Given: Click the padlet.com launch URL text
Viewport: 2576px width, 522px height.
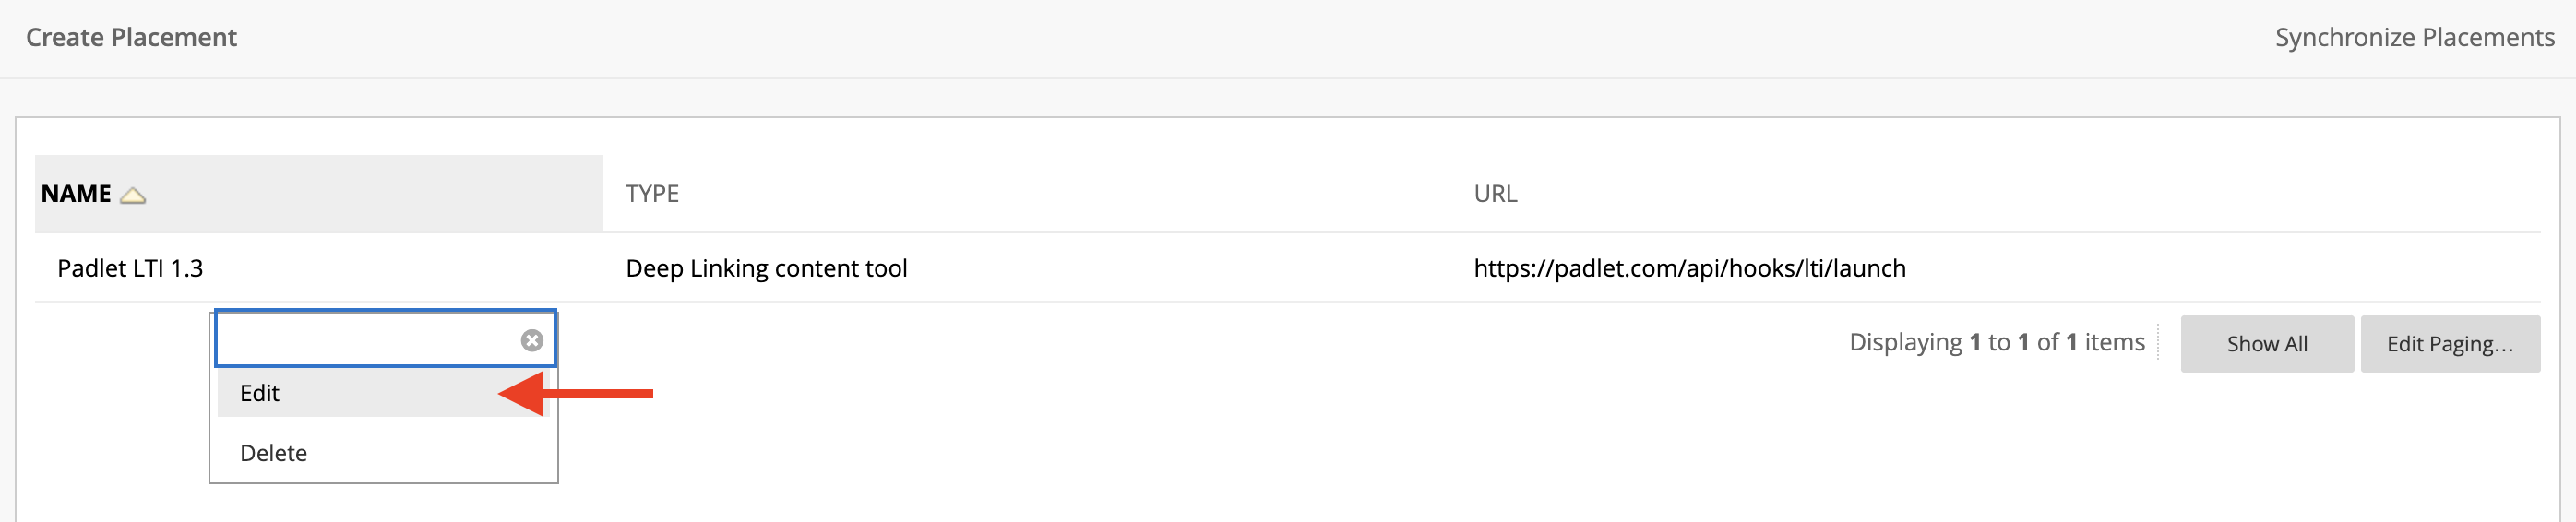Looking at the screenshot, I should coord(1689,268).
